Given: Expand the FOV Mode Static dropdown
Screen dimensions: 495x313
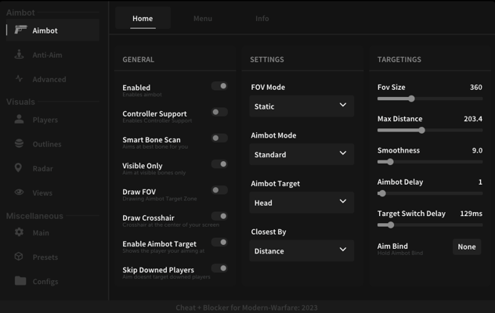Looking at the screenshot, I should pos(302,106).
